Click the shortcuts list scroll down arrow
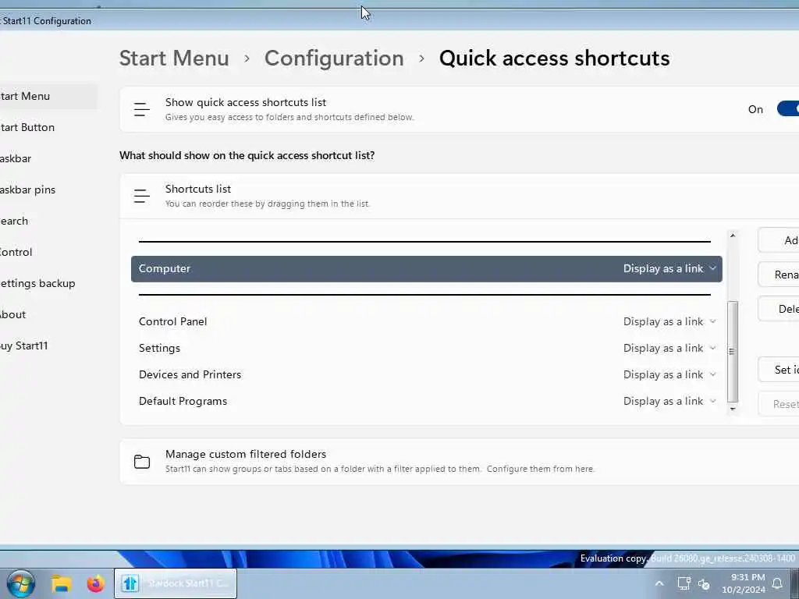Image resolution: width=799 pixels, height=599 pixels. coord(732,409)
